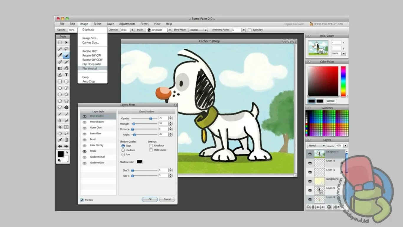Click Cancel in Layer Effects dialog
The image size is (403, 227).
pyautogui.click(x=167, y=199)
